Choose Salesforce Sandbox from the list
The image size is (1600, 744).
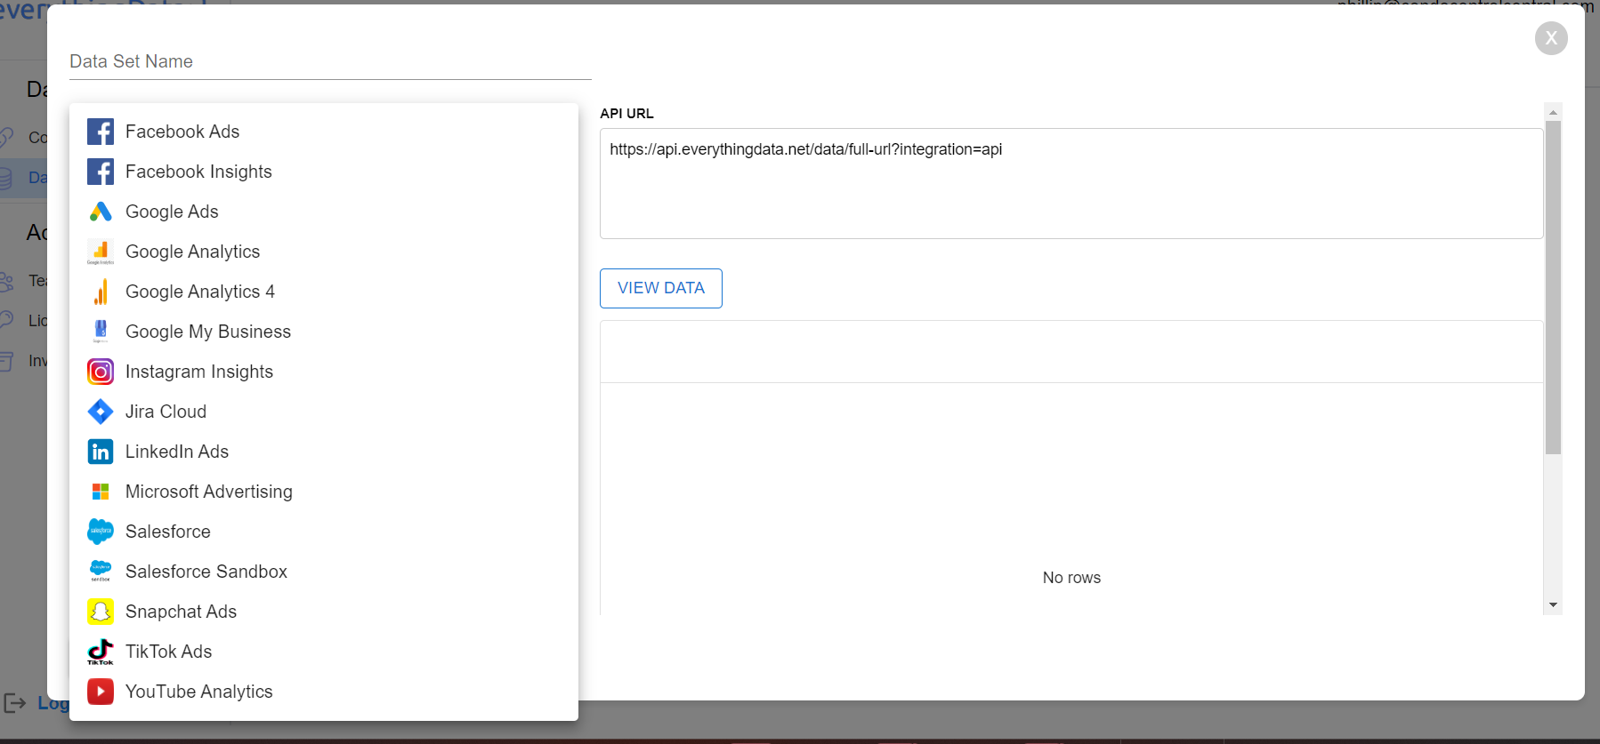click(324, 572)
